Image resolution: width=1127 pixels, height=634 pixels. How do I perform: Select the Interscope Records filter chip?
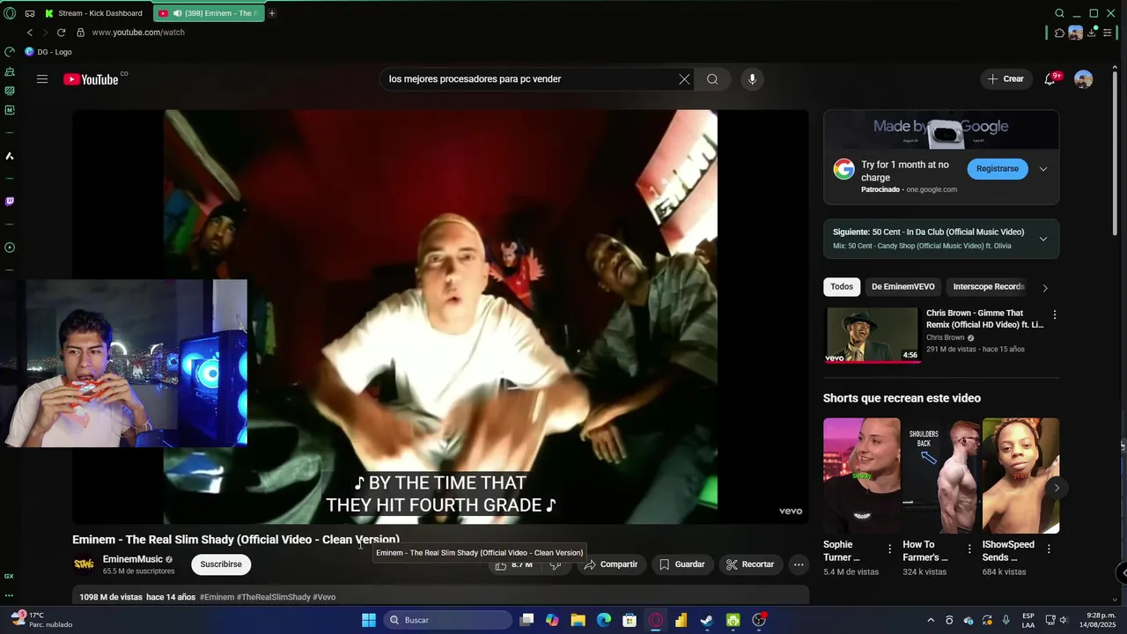coord(989,287)
